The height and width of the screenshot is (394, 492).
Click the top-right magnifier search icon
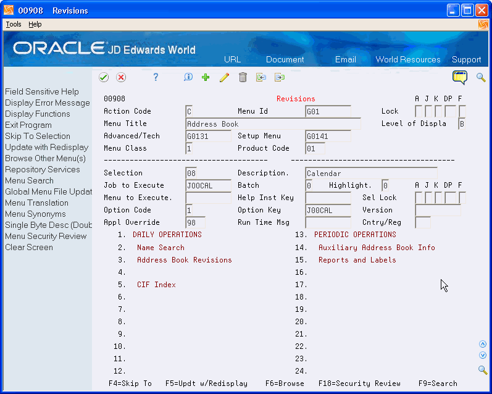[x=481, y=77]
